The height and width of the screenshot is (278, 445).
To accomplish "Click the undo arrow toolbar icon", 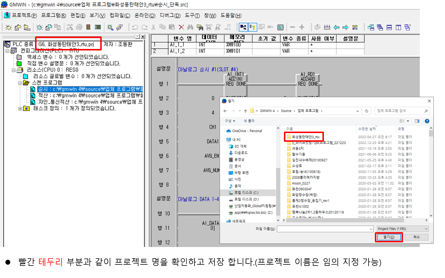I will [x=135, y=27].
